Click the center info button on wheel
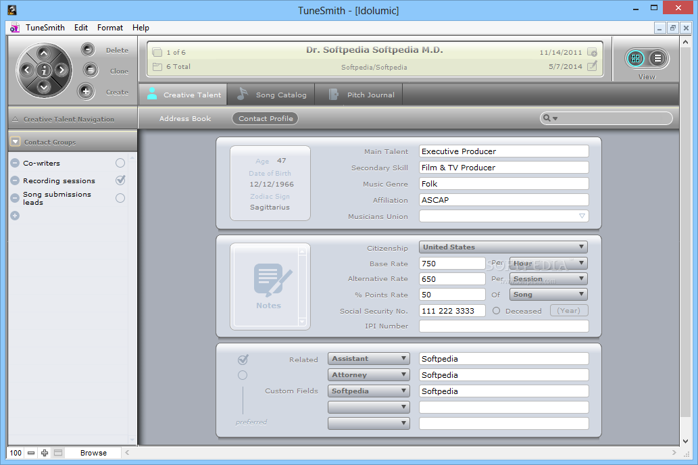Screen dimensions: 698x465 tap(44, 70)
